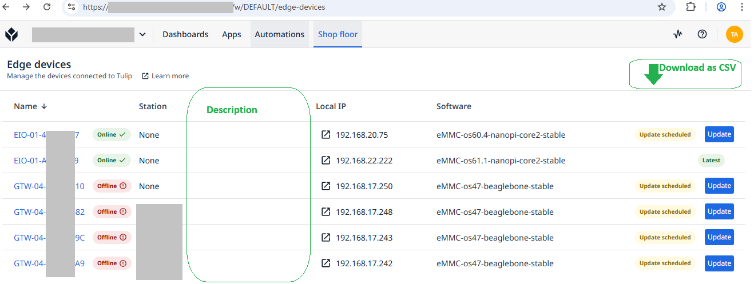
Task: Update the 192.168.17.242 gateway device
Action: (x=719, y=263)
